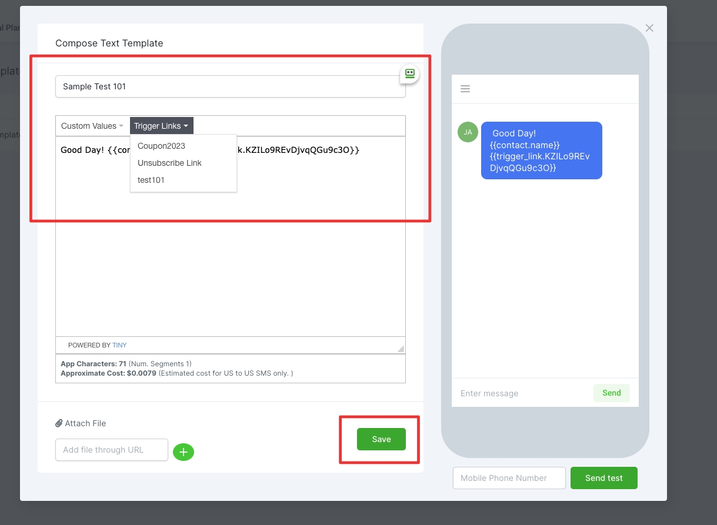Open the TINY link in editor footer
The width and height of the screenshot is (717, 525).
coord(119,345)
